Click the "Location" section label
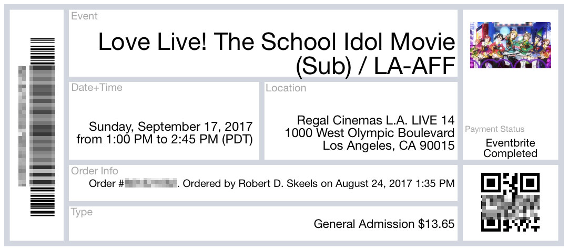 click(286, 88)
